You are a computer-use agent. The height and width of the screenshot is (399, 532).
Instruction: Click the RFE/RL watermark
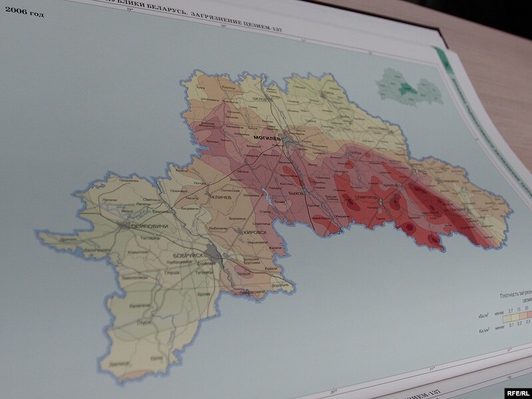515,392
